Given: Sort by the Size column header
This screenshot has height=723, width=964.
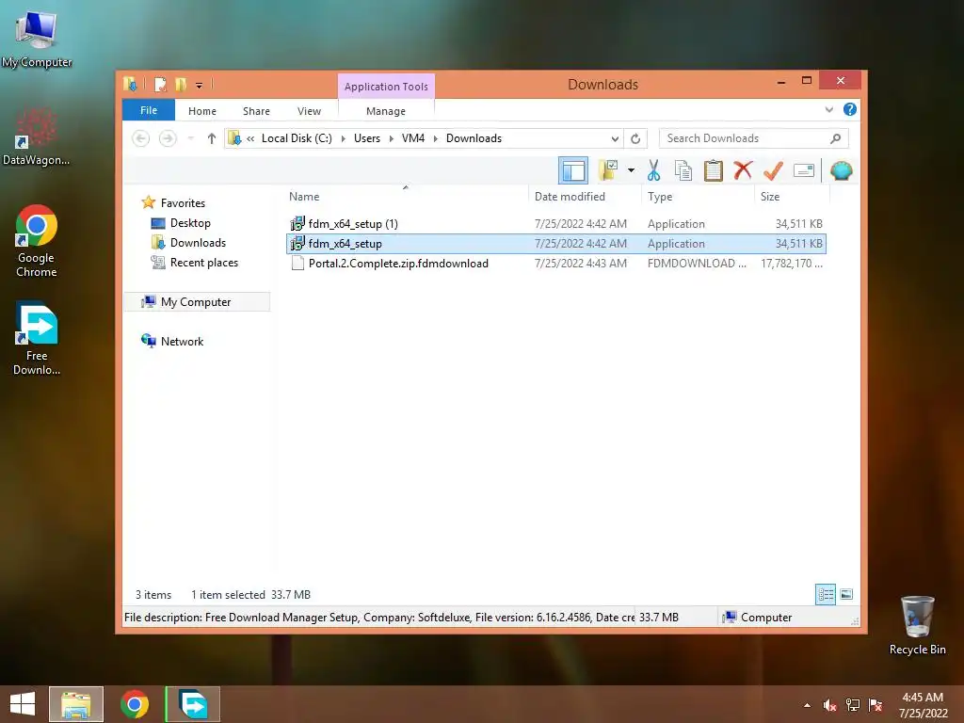Looking at the screenshot, I should click(x=770, y=197).
